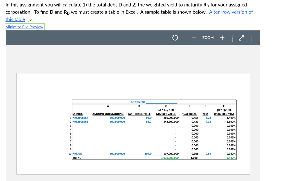
Task: Click the SYMBOL column header
Action: 78,114
